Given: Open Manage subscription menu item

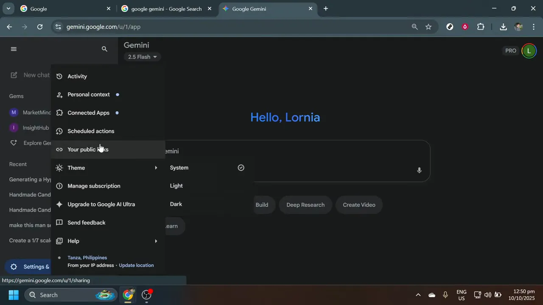Looking at the screenshot, I should click(108, 186).
